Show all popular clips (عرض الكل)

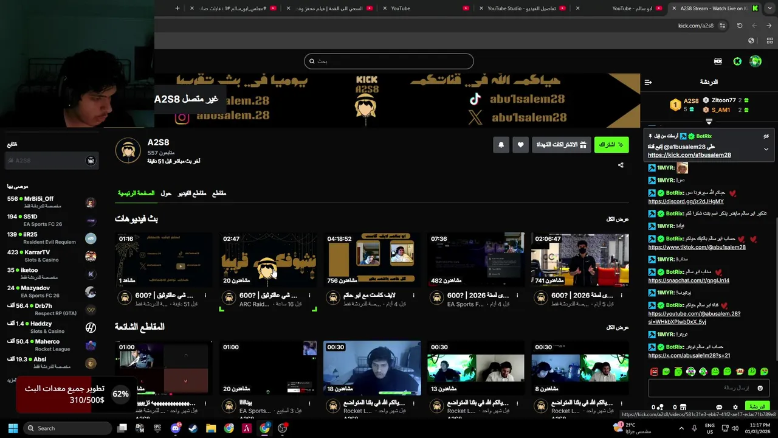tap(618, 327)
